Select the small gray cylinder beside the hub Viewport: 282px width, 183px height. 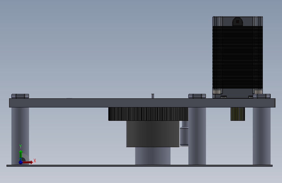pyautogui.click(x=184, y=136)
